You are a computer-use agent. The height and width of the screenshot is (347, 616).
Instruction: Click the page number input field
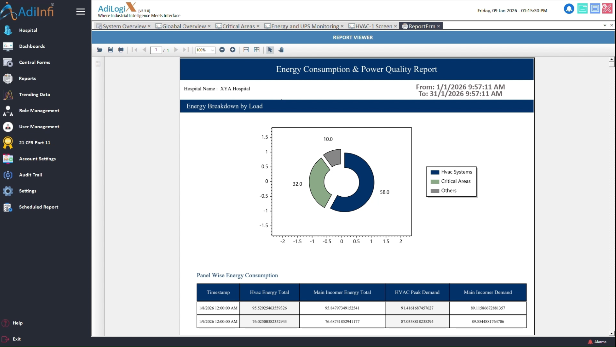(156, 50)
